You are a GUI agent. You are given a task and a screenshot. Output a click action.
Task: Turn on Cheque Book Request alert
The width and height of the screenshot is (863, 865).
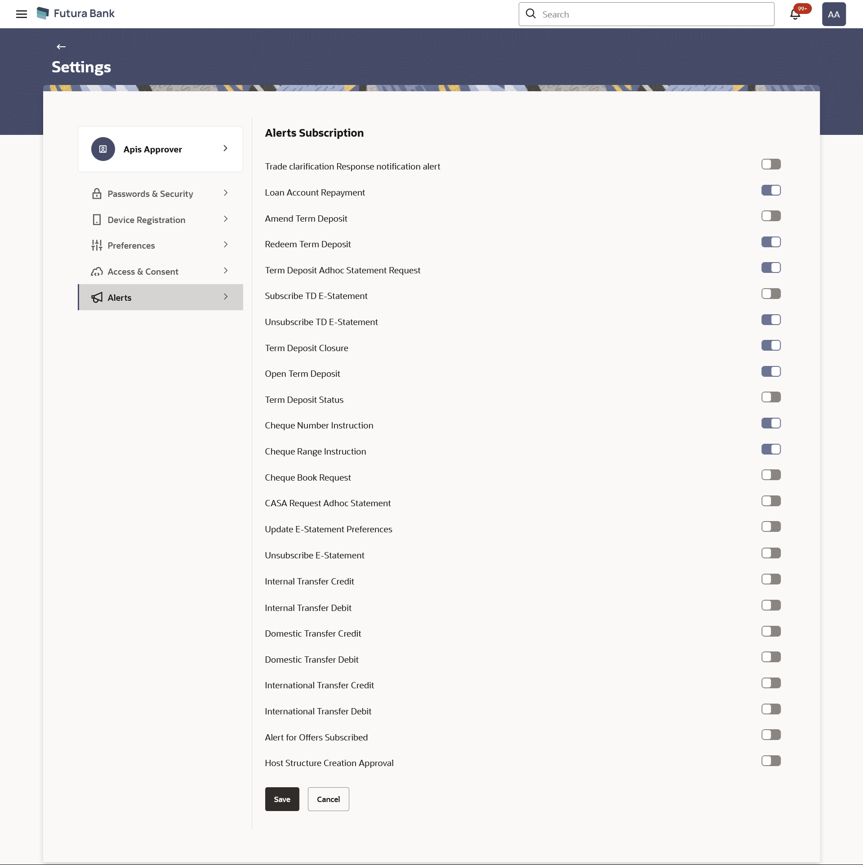click(x=771, y=475)
